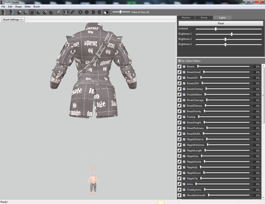Screen dimensions: 265x204
Task: Toggle perspective cube view icon
Action: click(x=106, y=12)
